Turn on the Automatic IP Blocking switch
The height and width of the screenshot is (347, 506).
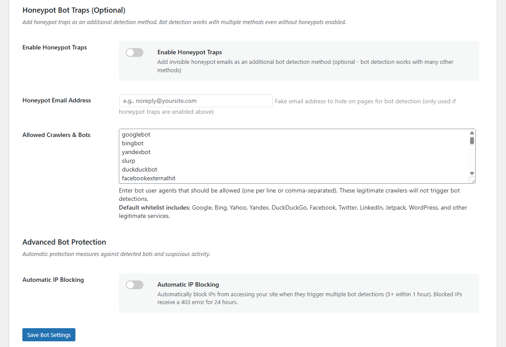pyautogui.click(x=135, y=285)
